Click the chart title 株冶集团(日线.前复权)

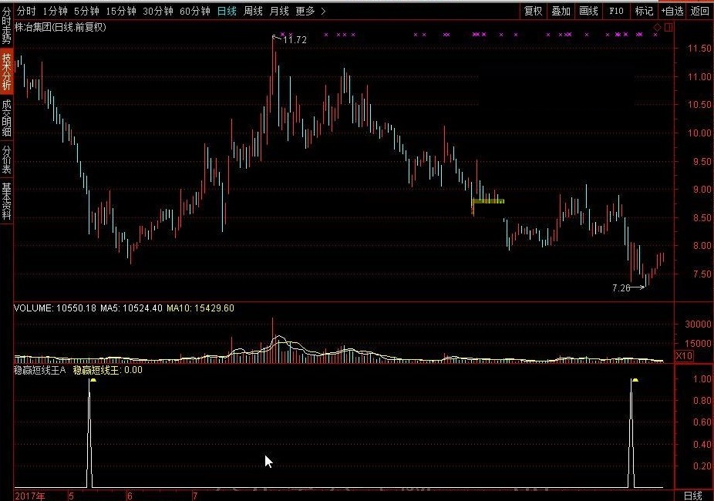tap(61, 27)
